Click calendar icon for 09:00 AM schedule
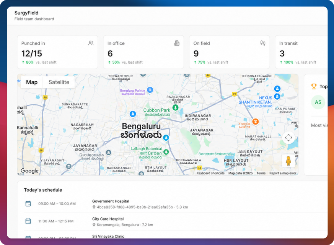 click(28, 204)
